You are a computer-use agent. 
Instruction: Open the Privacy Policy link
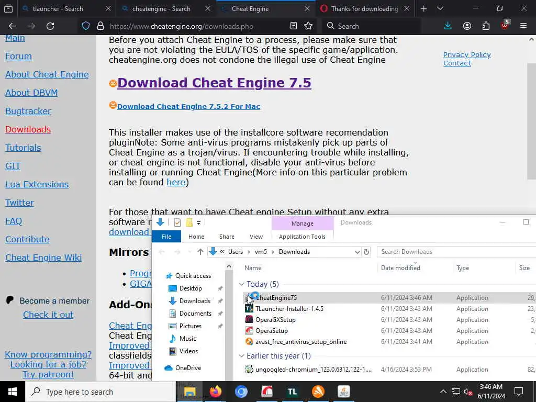pyautogui.click(x=467, y=54)
